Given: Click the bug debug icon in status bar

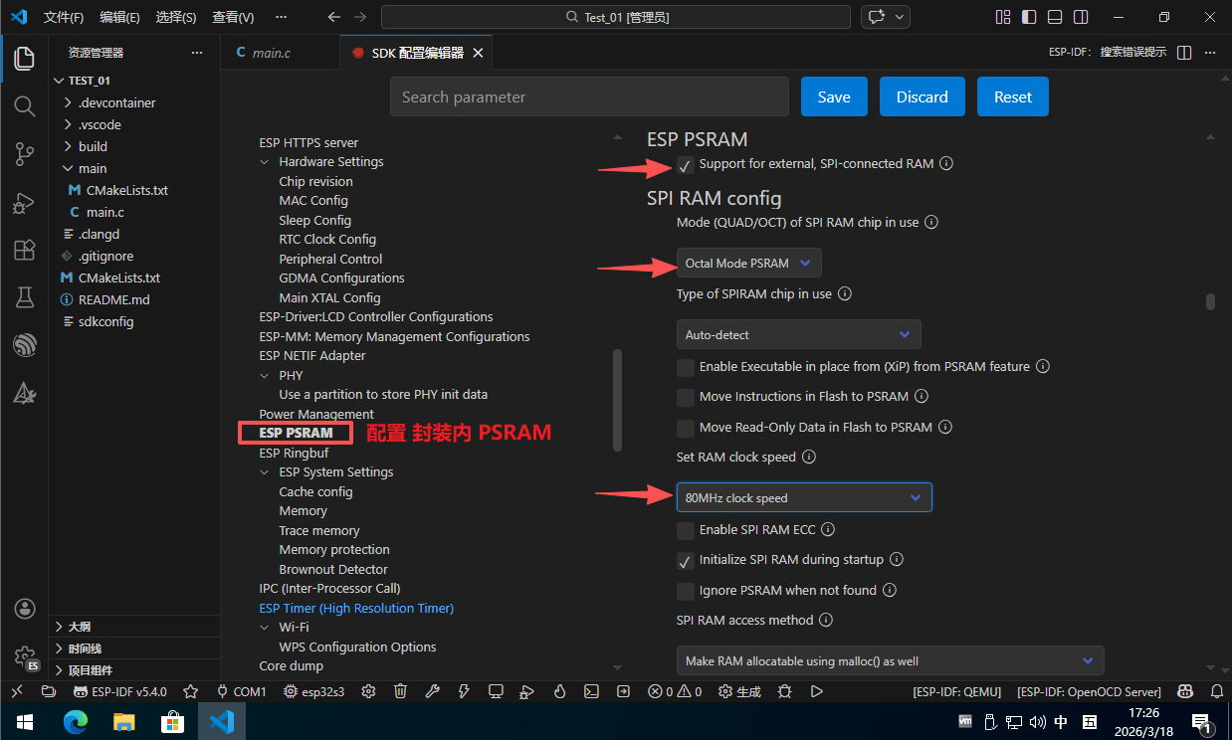Looking at the screenshot, I should click(785, 691).
